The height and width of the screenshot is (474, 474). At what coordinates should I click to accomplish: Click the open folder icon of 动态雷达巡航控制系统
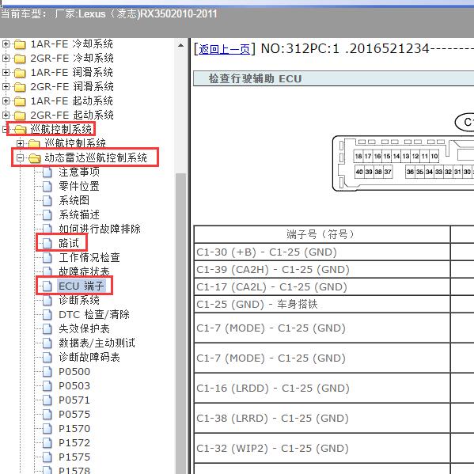coord(35,158)
